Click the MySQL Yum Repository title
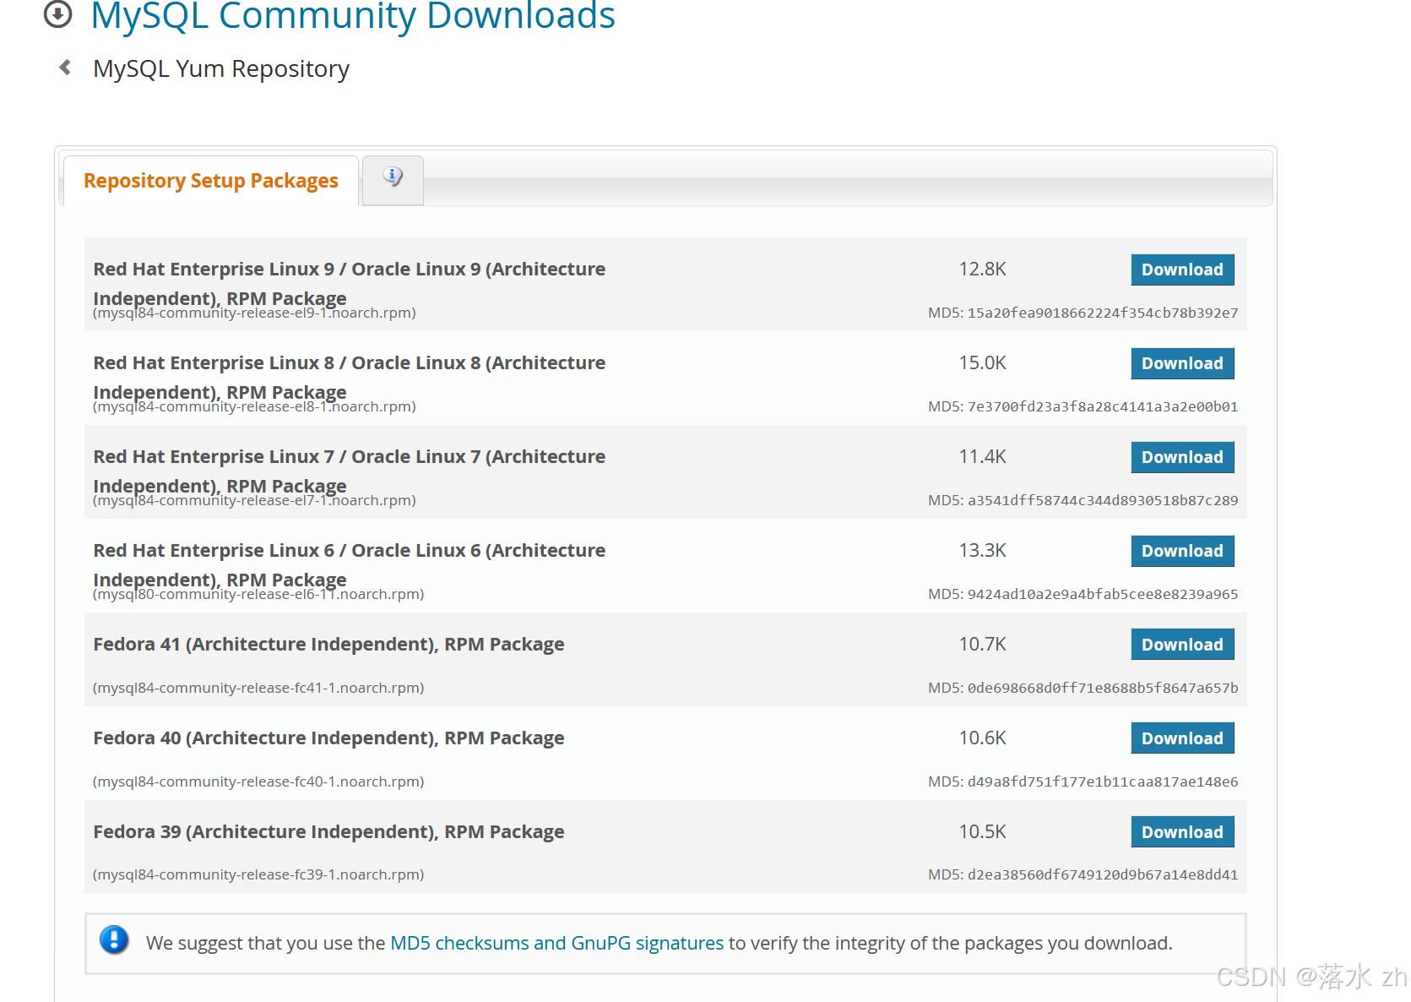The height and width of the screenshot is (1002, 1411). (221, 68)
